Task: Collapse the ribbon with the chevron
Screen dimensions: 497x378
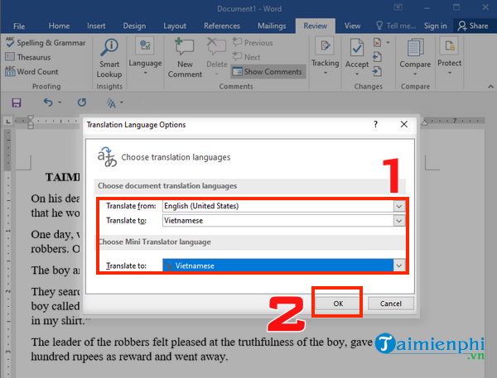Action: click(x=490, y=86)
